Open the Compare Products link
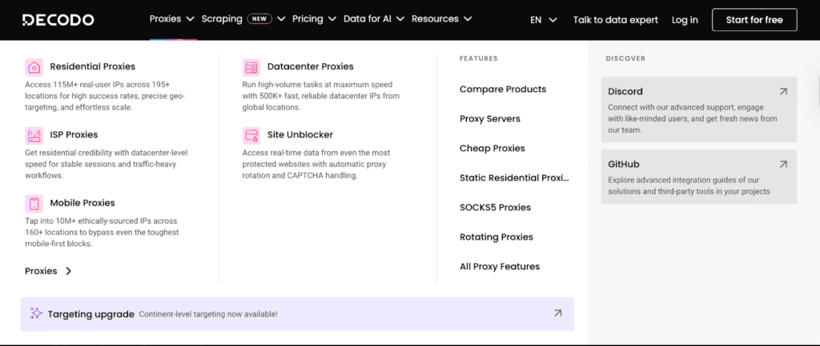This screenshot has height=346, width=820. tap(503, 89)
